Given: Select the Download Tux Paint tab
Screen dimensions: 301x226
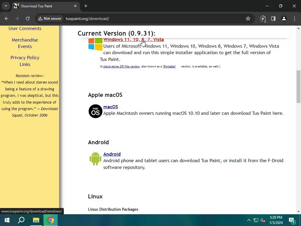Looking at the screenshot, I should (x=46, y=6).
